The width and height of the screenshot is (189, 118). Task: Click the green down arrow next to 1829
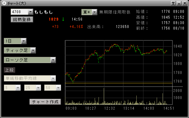[63, 19]
